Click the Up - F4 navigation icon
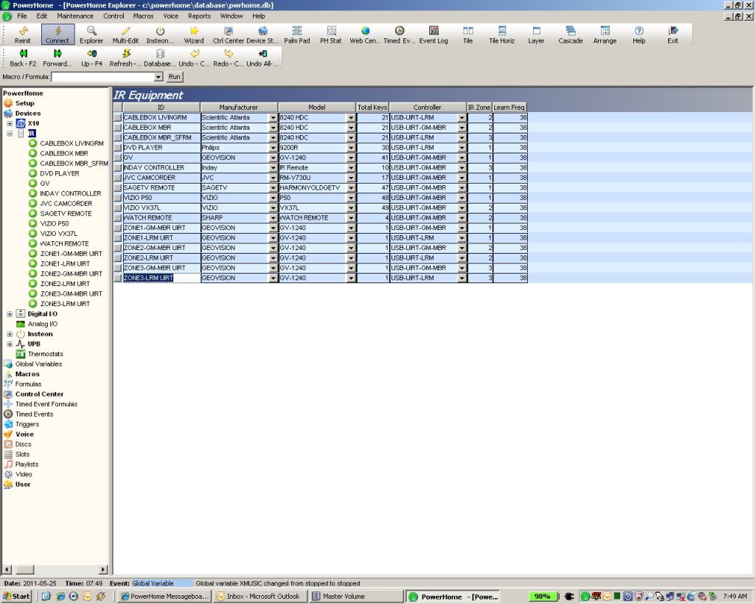Image resolution: width=755 pixels, height=604 pixels. (91, 57)
